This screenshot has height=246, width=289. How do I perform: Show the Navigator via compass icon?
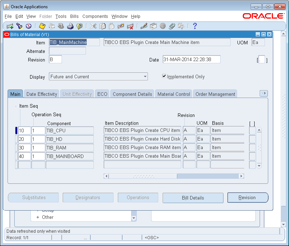[x=29, y=26]
